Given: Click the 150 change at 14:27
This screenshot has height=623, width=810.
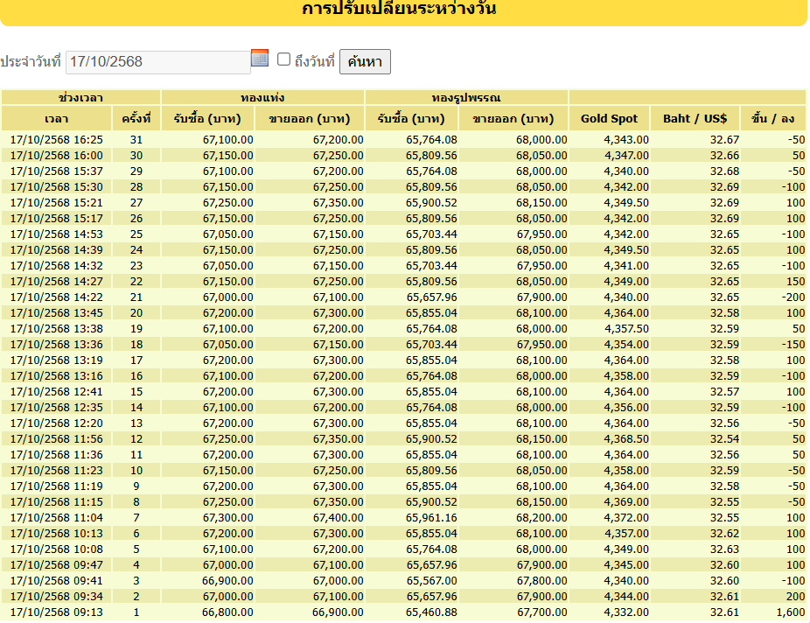Looking at the screenshot, I should (795, 282).
